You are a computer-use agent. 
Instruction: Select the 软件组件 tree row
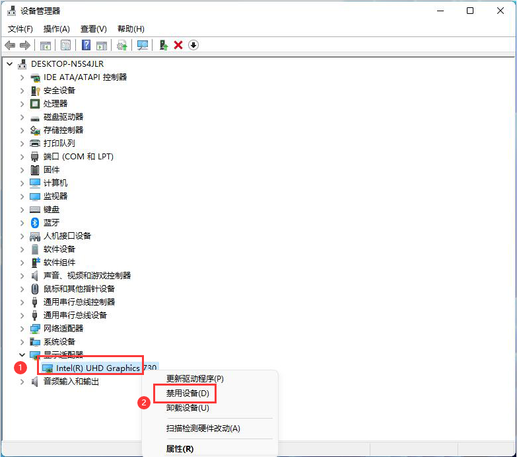[x=59, y=263]
